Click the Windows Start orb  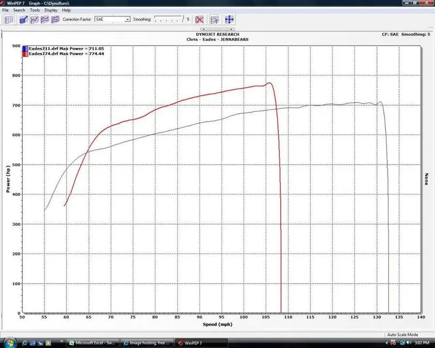[x=10, y=343]
